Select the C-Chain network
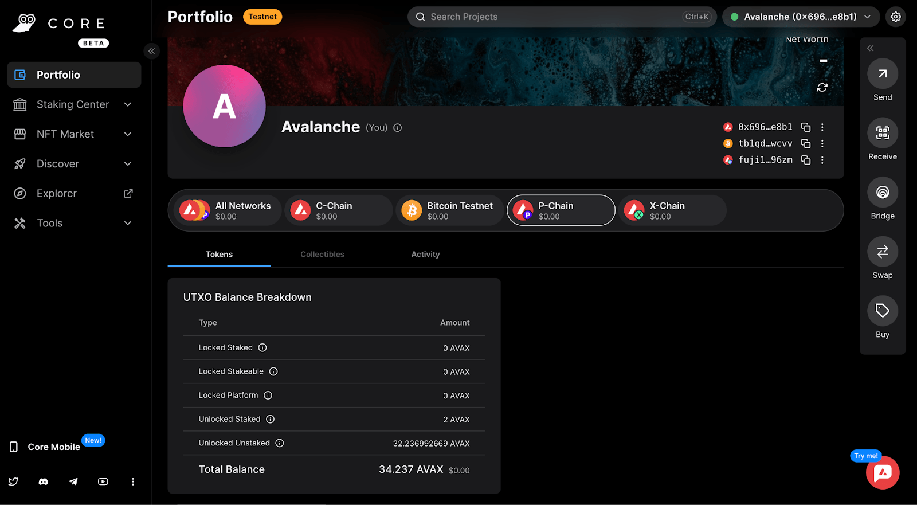 pos(338,210)
